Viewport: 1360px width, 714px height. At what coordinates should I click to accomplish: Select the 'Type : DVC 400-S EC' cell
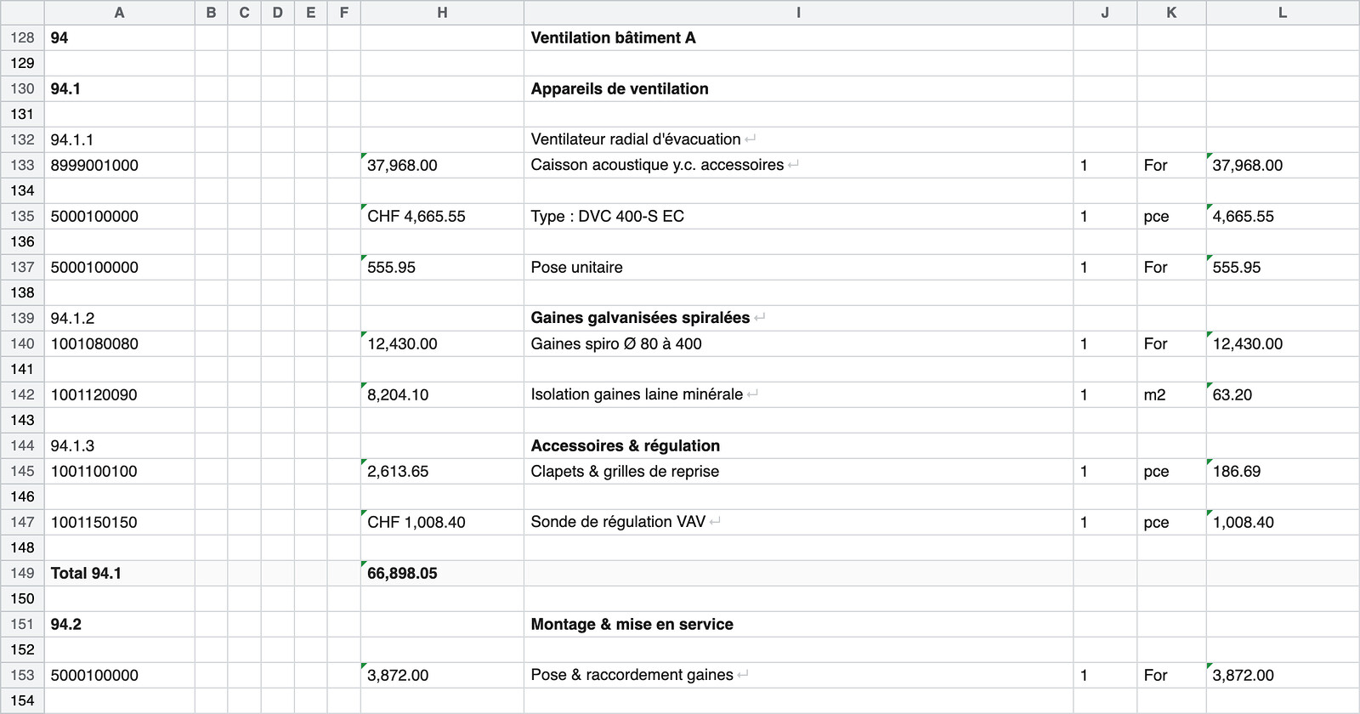click(798, 216)
